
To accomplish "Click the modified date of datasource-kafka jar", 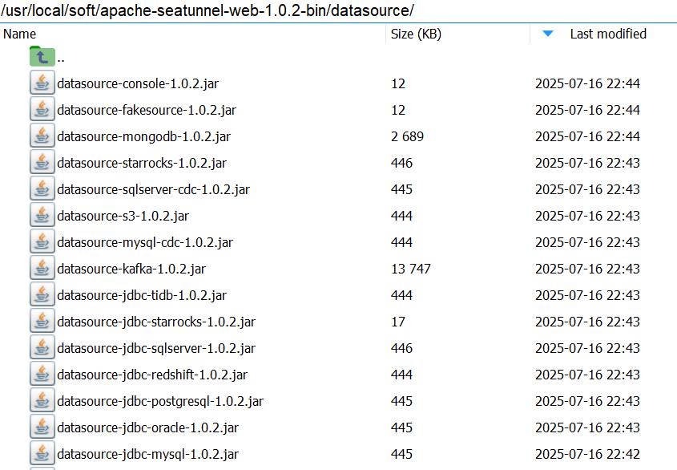I will click(587, 269).
